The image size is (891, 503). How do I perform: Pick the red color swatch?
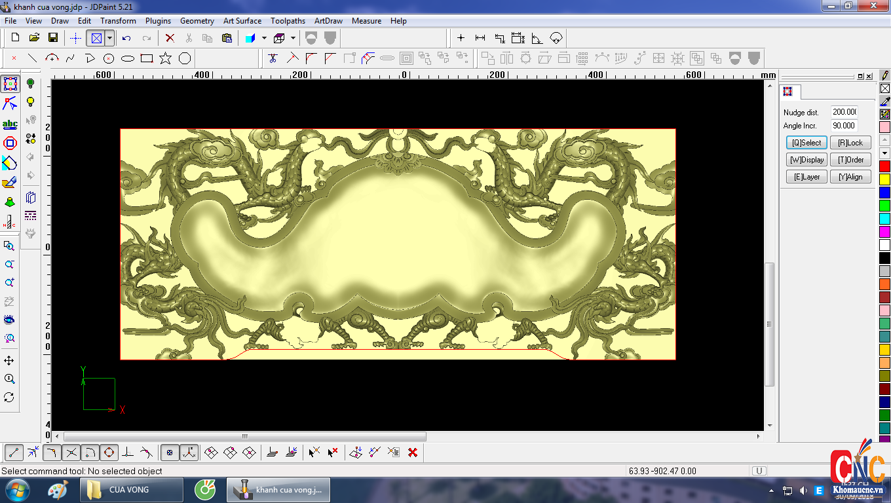click(884, 166)
